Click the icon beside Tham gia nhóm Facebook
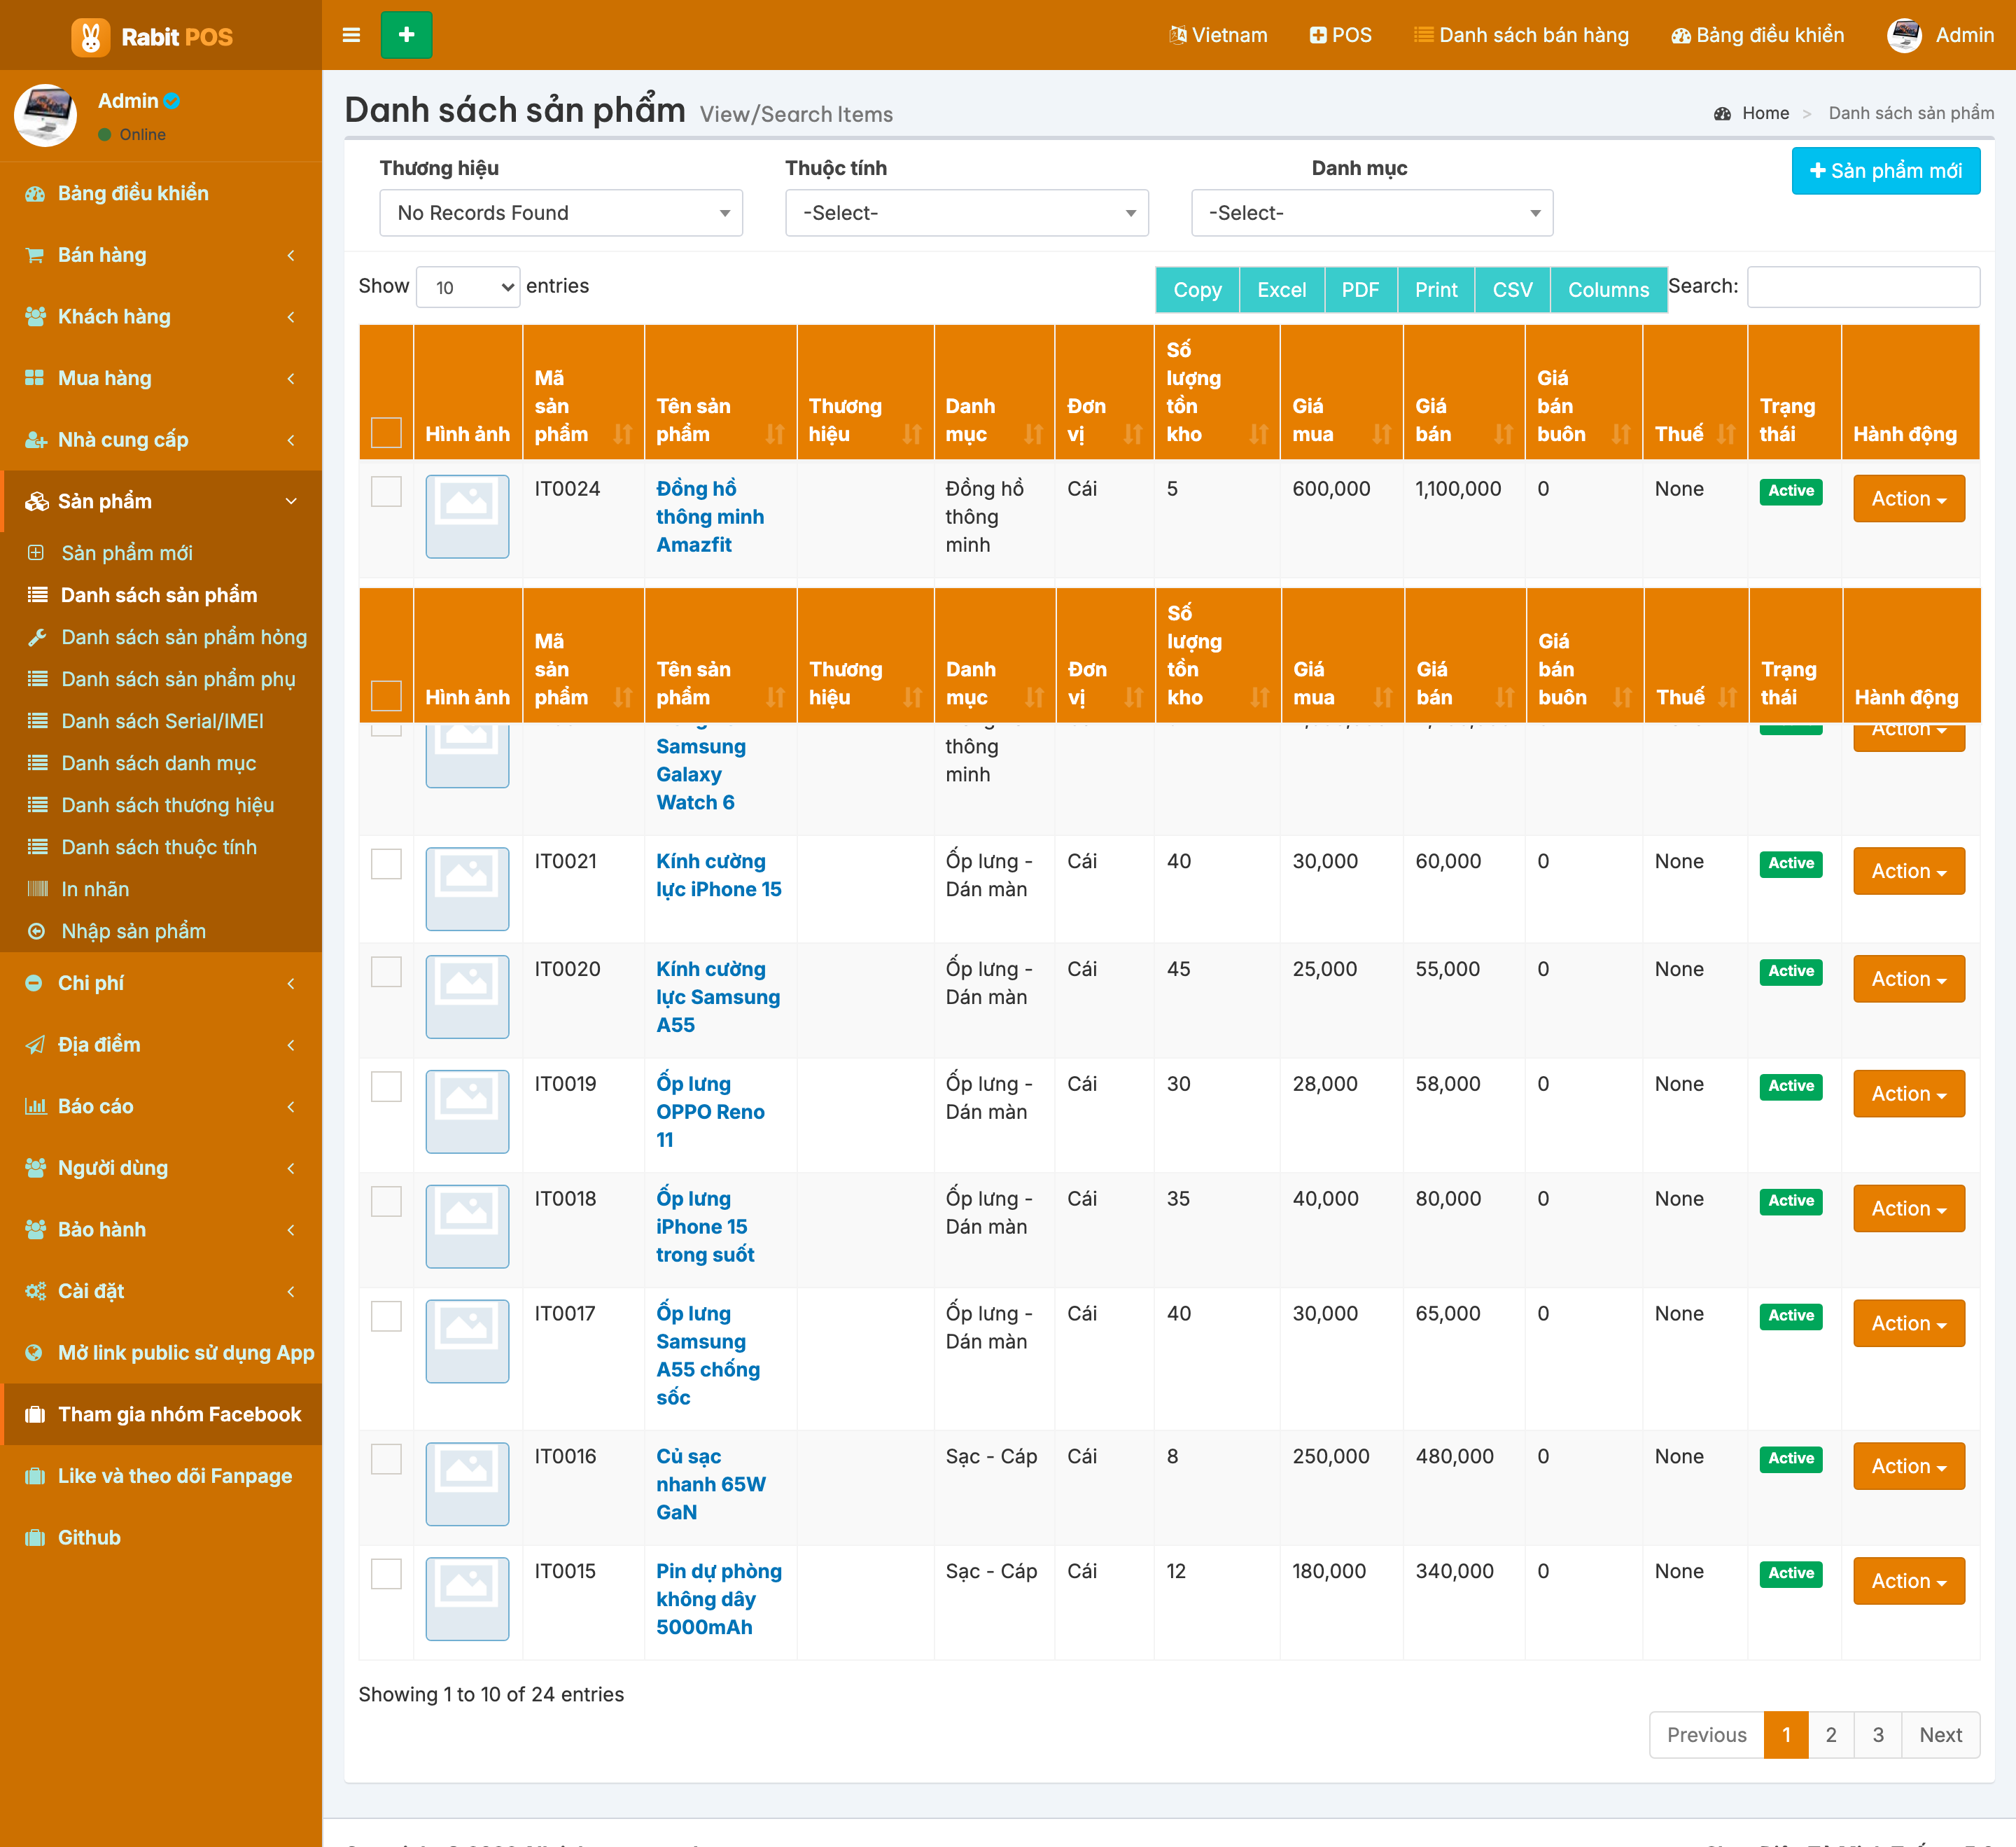The width and height of the screenshot is (2016, 1847). [x=35, y=1414]
